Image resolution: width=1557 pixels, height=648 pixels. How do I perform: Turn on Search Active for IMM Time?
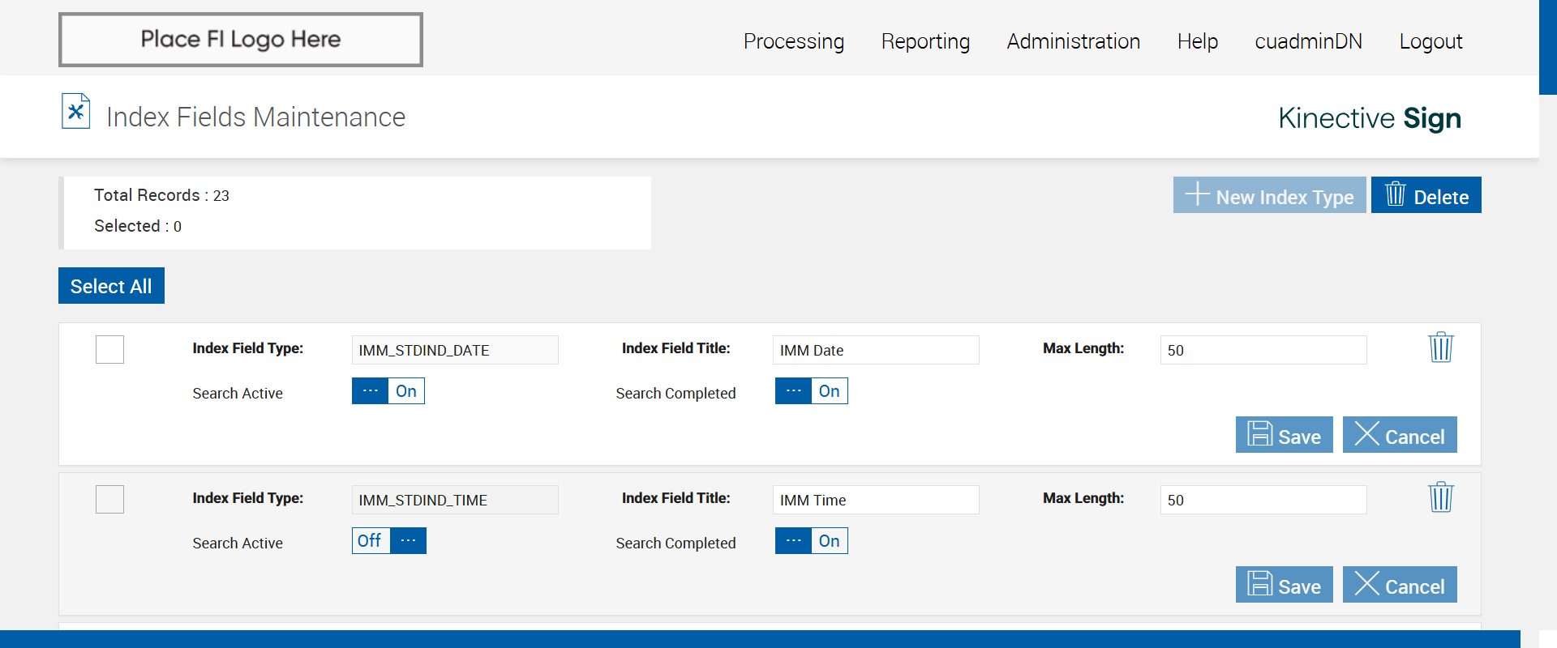pyautogui.click(x=389, y=541)
